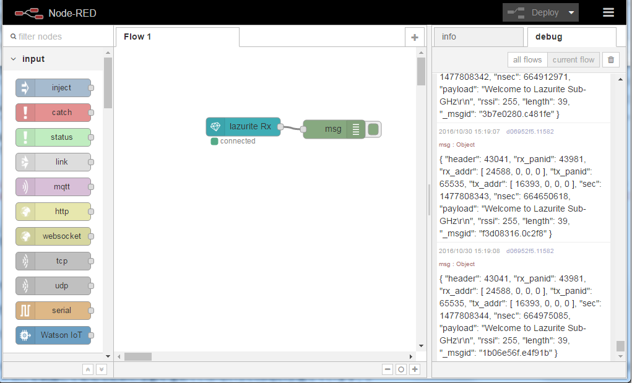Open the debug sidebar tab

[572, 37]
